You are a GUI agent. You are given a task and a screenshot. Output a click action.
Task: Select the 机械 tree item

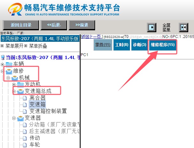(x=24, y=78)
